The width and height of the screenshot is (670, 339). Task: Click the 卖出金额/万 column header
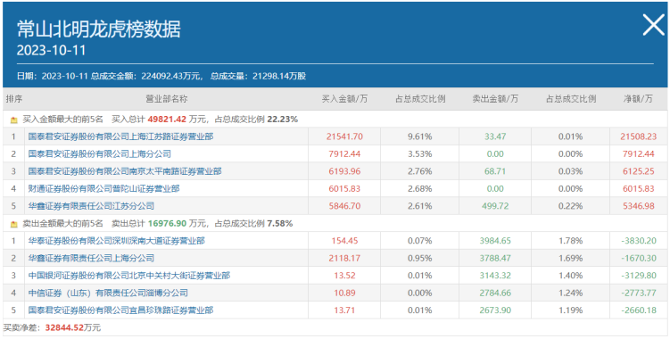click(x=495, y=99)
